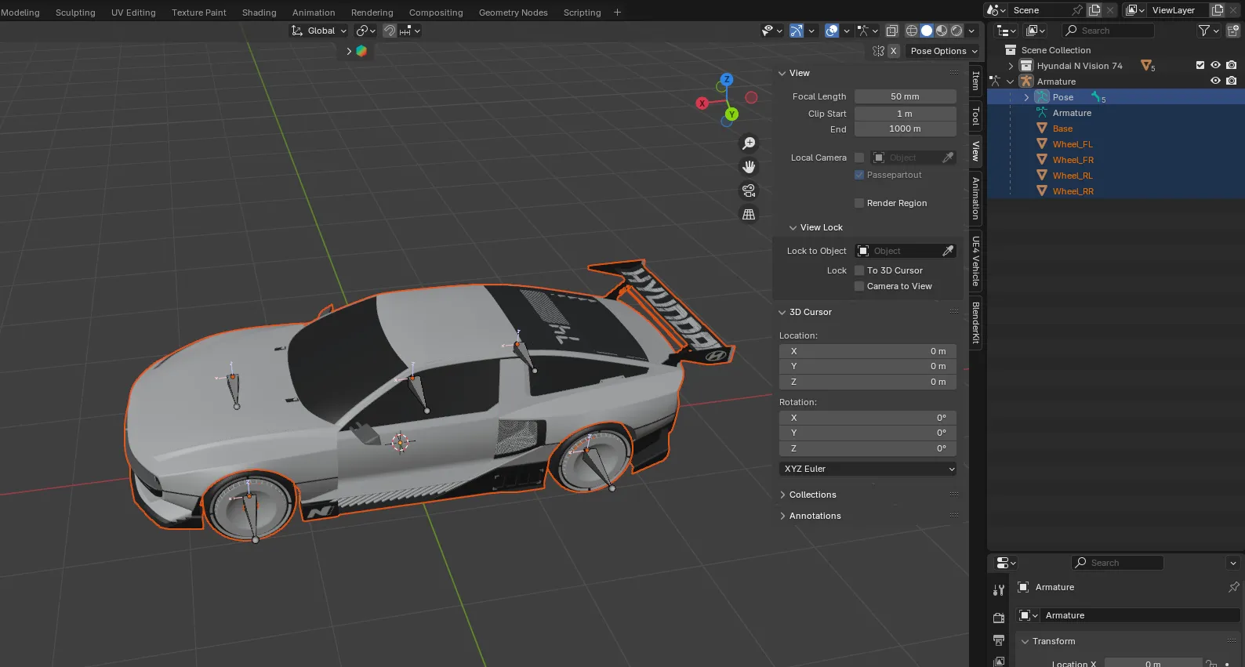Add a new workspace with plus
Screen dimensions: 1245x667
coord(617,12)
